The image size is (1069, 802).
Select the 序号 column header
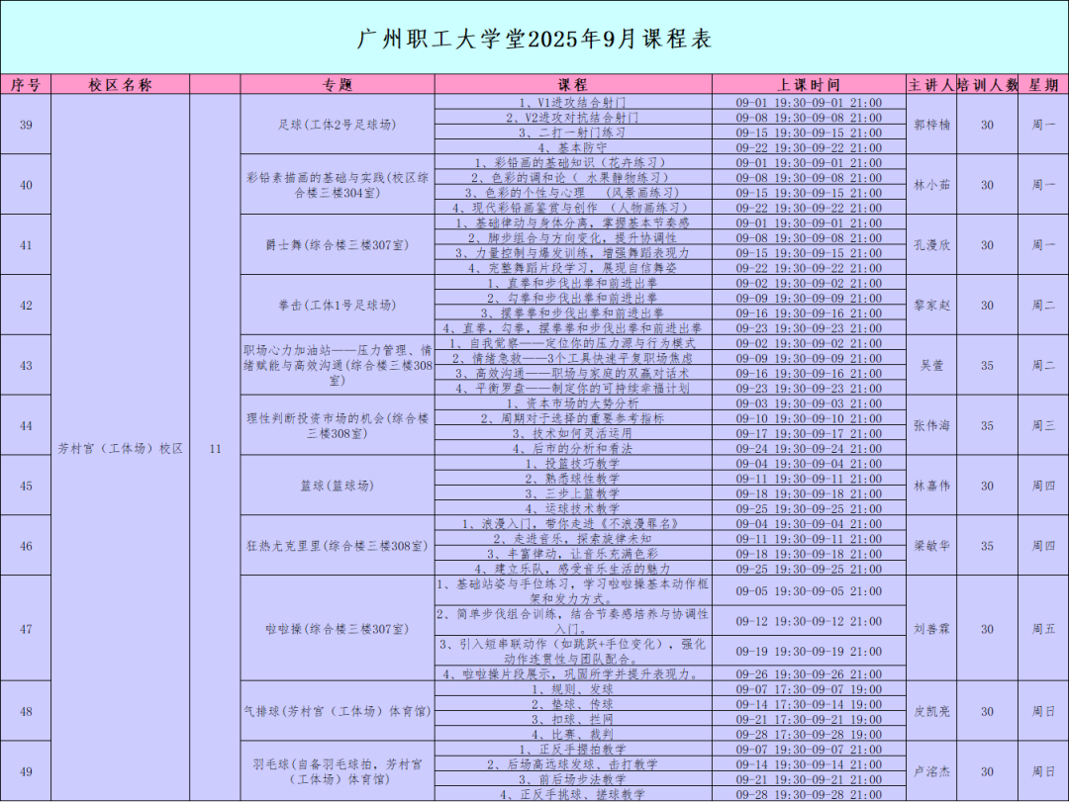[26, 85]
